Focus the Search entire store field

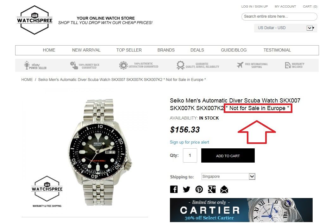(279, 16)
